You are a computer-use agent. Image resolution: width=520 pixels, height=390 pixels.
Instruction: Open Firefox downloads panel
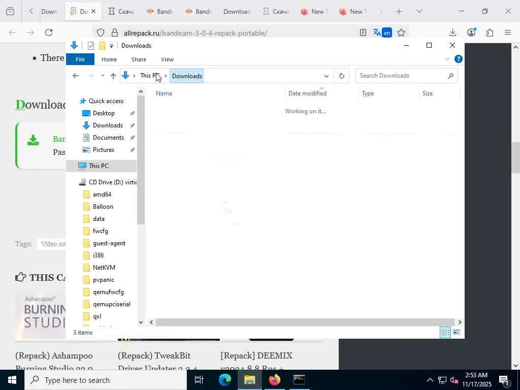452,32
